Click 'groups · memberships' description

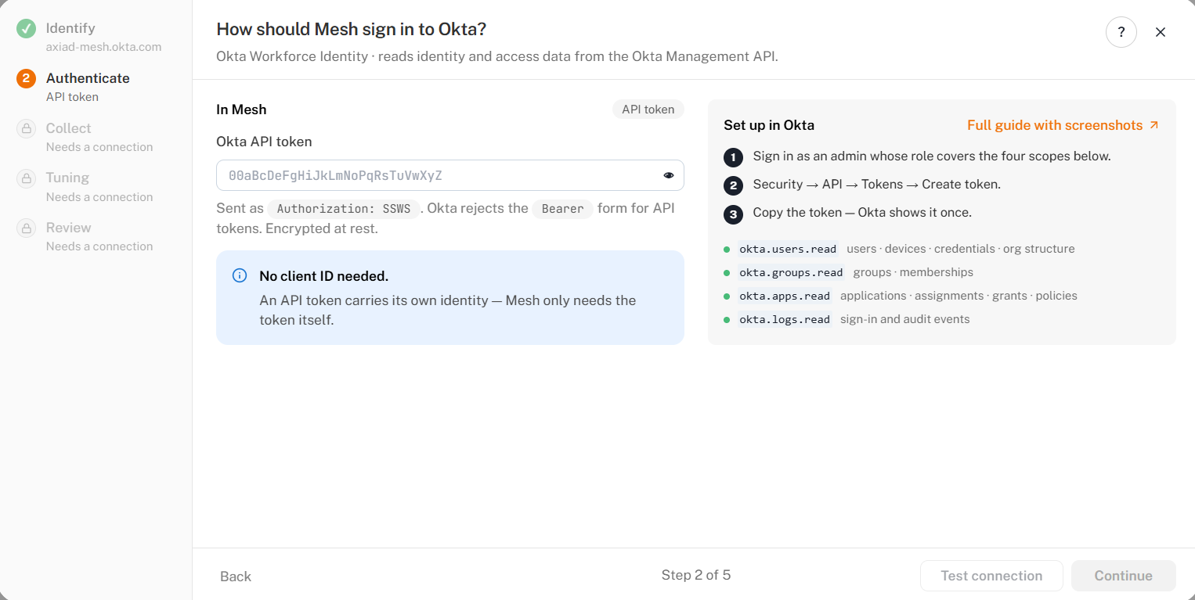[913, 272]
